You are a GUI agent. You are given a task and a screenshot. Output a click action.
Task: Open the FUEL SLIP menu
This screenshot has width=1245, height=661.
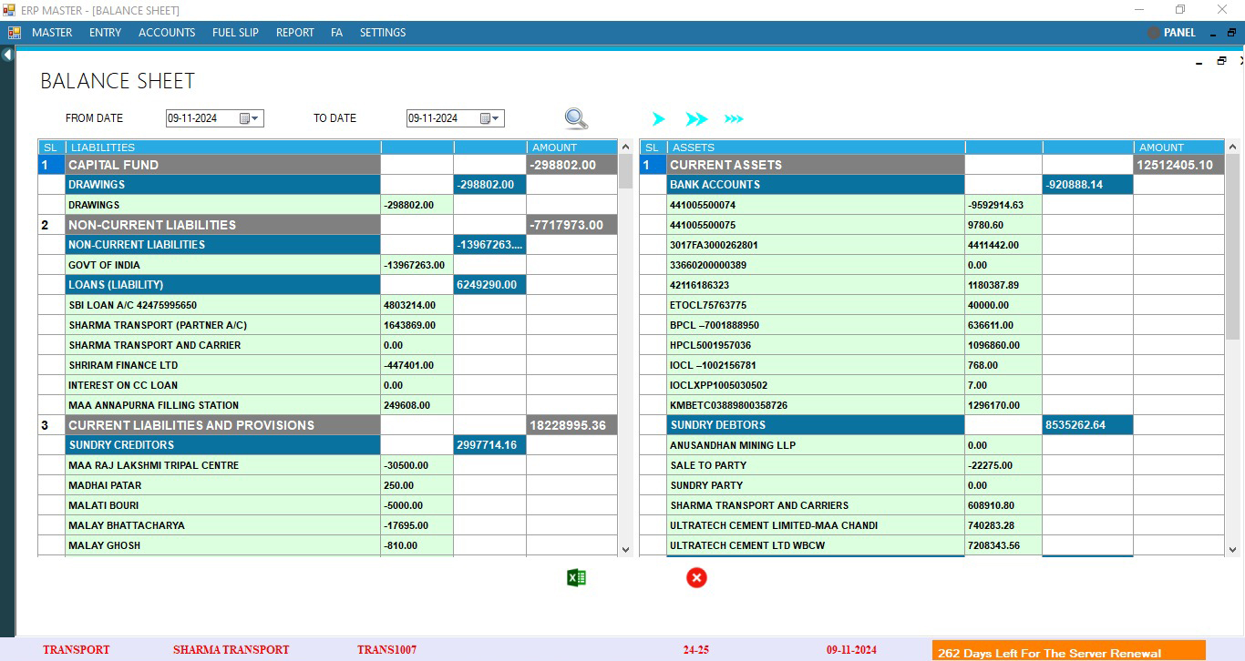(235, 32)
